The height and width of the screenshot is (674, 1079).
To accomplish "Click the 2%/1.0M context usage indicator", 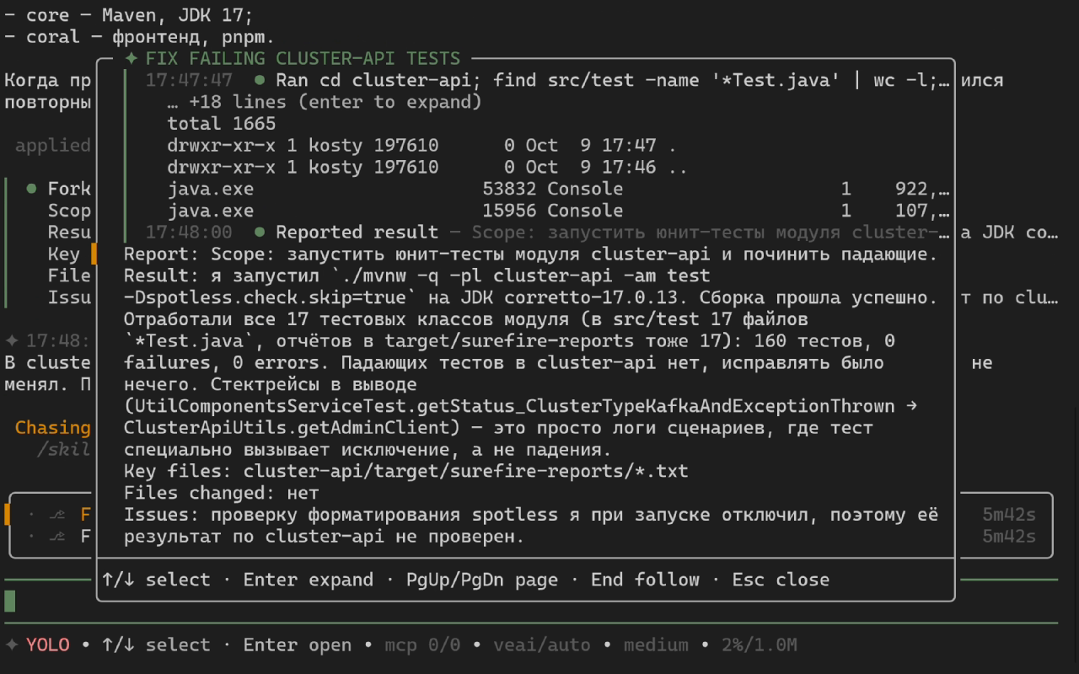I will click(x=760, y=645).
